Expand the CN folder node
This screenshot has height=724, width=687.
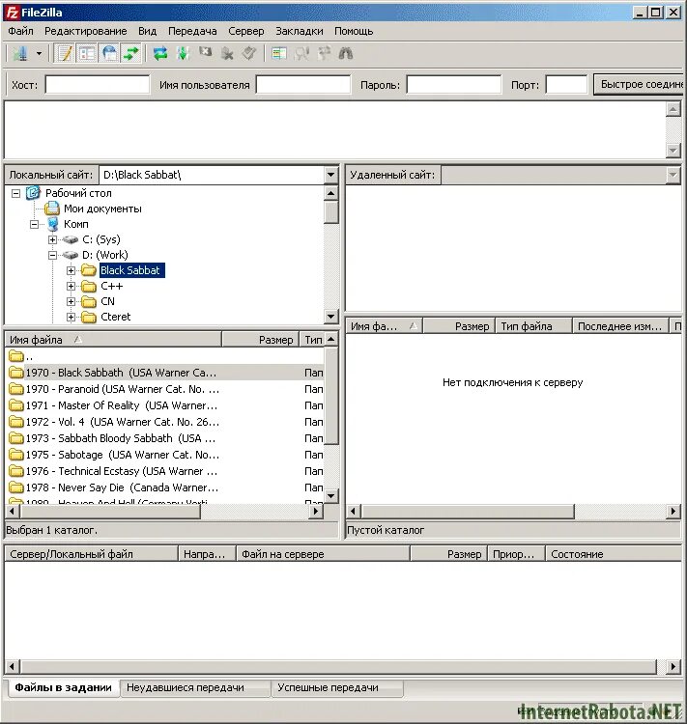71,301
